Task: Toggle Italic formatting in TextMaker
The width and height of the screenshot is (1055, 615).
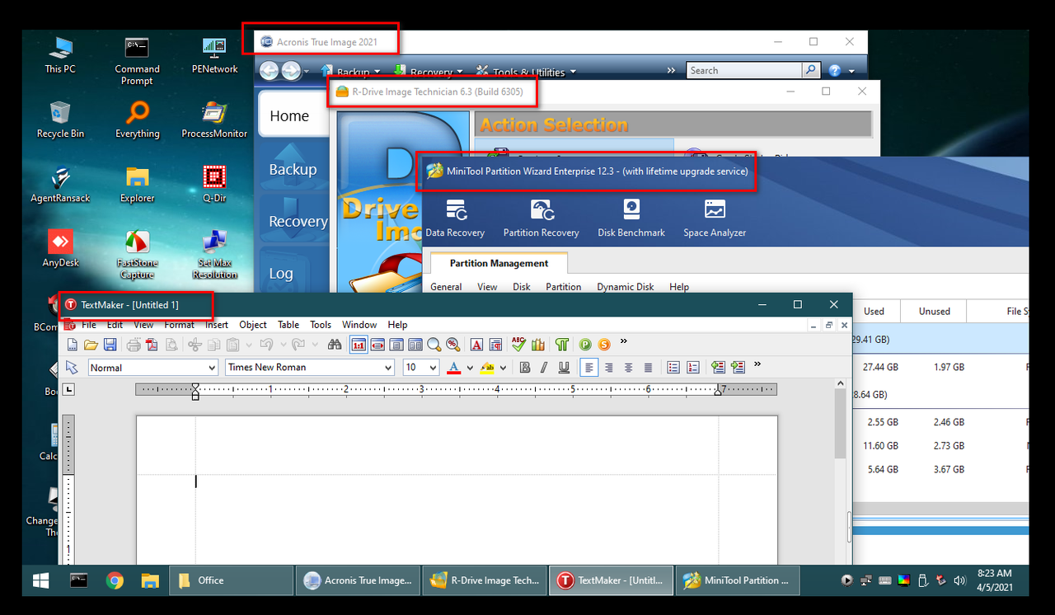Action: pos(544,368)
